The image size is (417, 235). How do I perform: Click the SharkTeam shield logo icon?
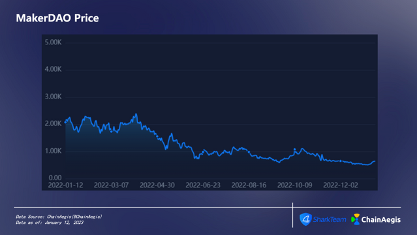click(305, 219)
